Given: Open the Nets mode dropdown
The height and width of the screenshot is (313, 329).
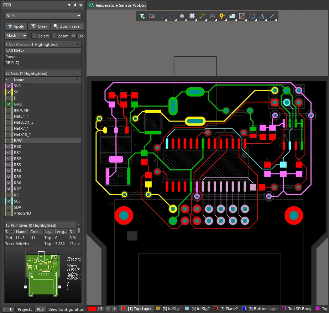Looking at the screenshot, I should pos(43,16).
